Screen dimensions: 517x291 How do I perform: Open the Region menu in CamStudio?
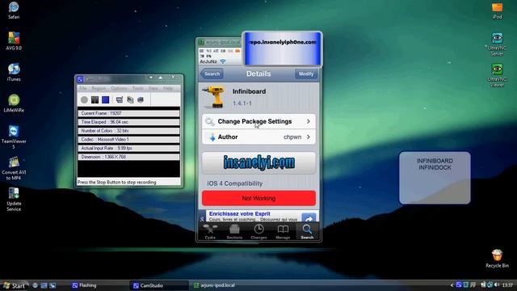point(99,88)
